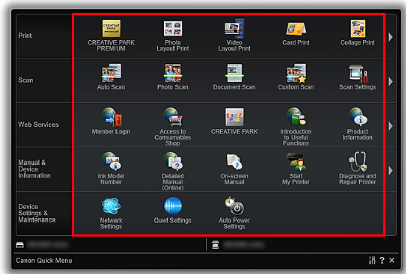Open CREATIVE PARK PREMIUM icon
The image size is (406, 274).
[x=111, y=29]
